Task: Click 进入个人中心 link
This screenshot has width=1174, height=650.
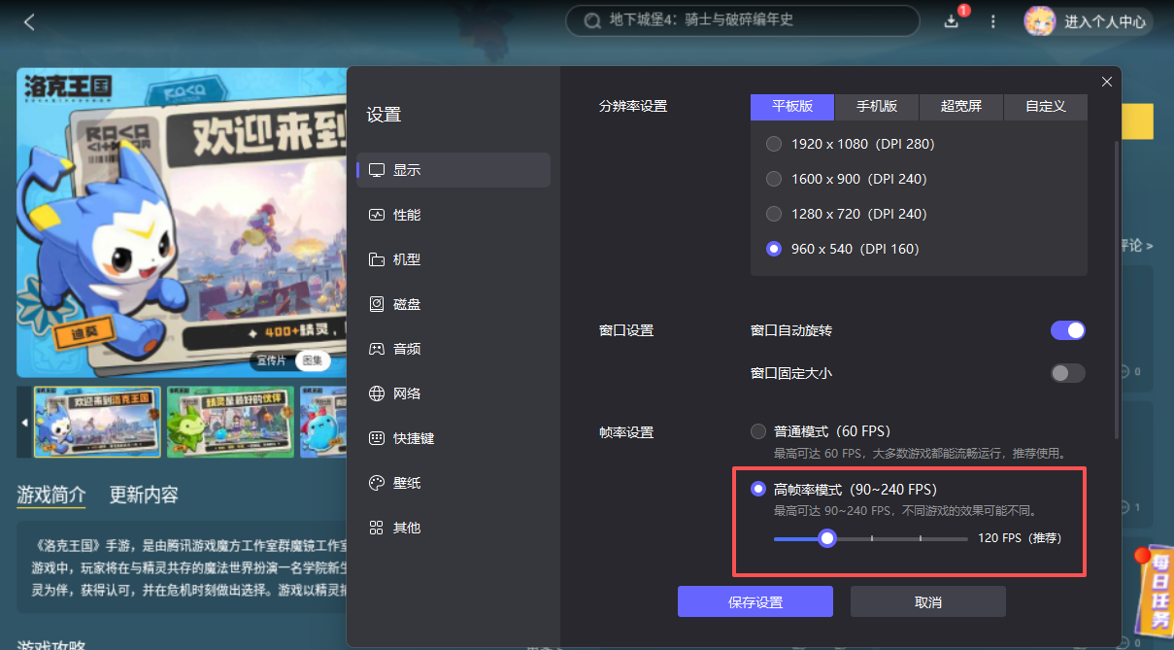Action: click(x=1105, y=21)
